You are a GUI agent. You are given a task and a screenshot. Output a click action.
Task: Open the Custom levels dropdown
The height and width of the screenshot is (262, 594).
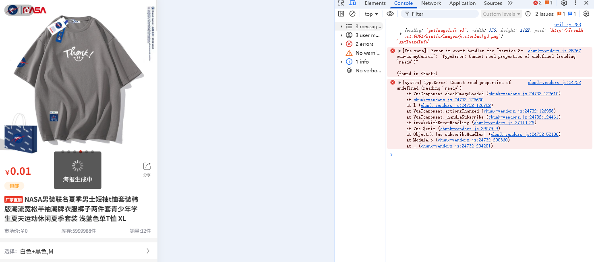coord(502,14)
